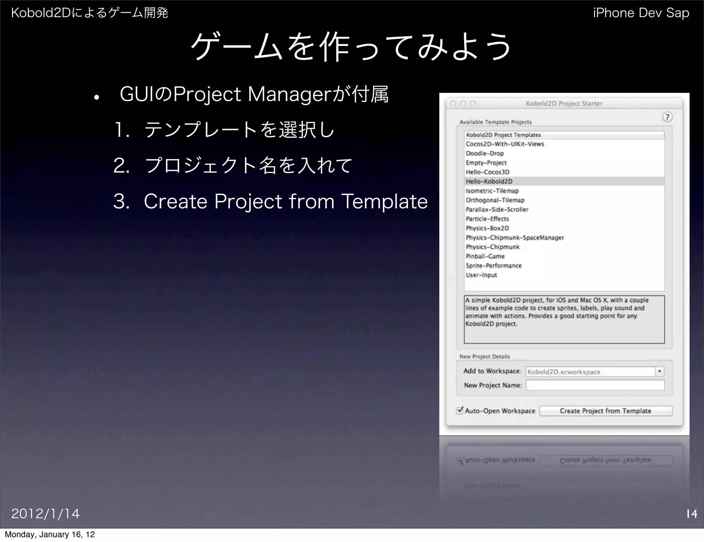Click the Kobold2D.xcworkspace combo box
The height and width of the screenshot is (542, 704).
(590, 372)
